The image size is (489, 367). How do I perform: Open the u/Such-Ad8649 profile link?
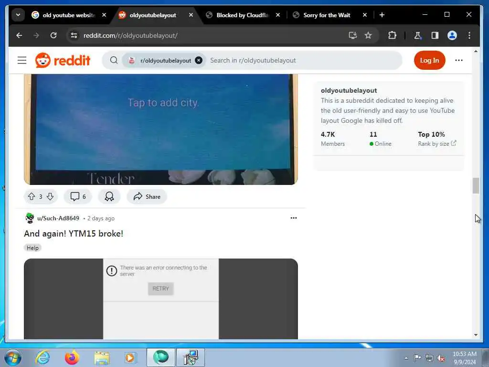(x=58, y=218)
